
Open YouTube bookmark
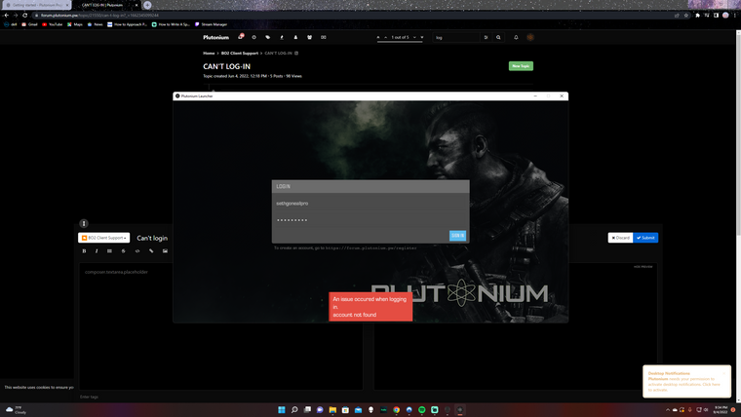(x=52, y=24)
